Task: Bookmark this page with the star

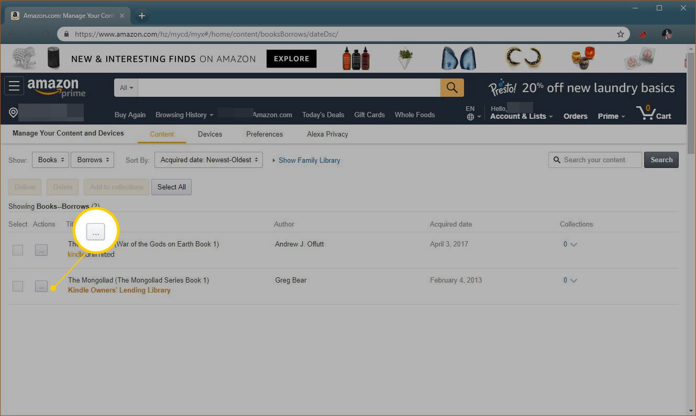Action: coord(621,35)
